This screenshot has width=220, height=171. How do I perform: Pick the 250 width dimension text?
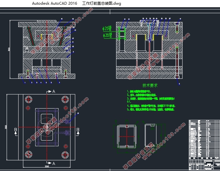pos(47,166)
